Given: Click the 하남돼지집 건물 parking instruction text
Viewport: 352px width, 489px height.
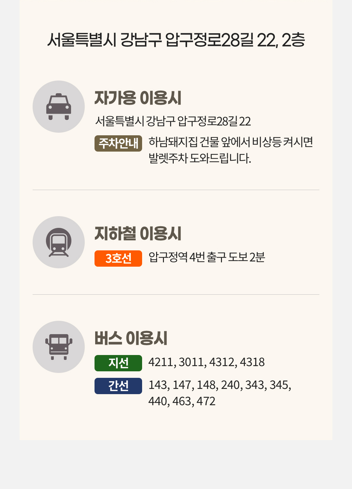Looking at the screenshot, I should 231,142.
